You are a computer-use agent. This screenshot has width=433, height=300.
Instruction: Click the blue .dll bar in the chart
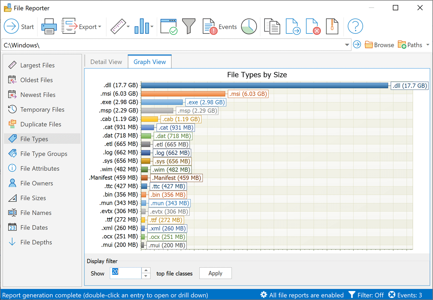click(x=264, y=85)
